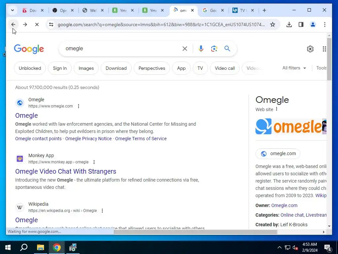338x254 pixels.
Task: Close the Dov tab
Action: point(42,10)
